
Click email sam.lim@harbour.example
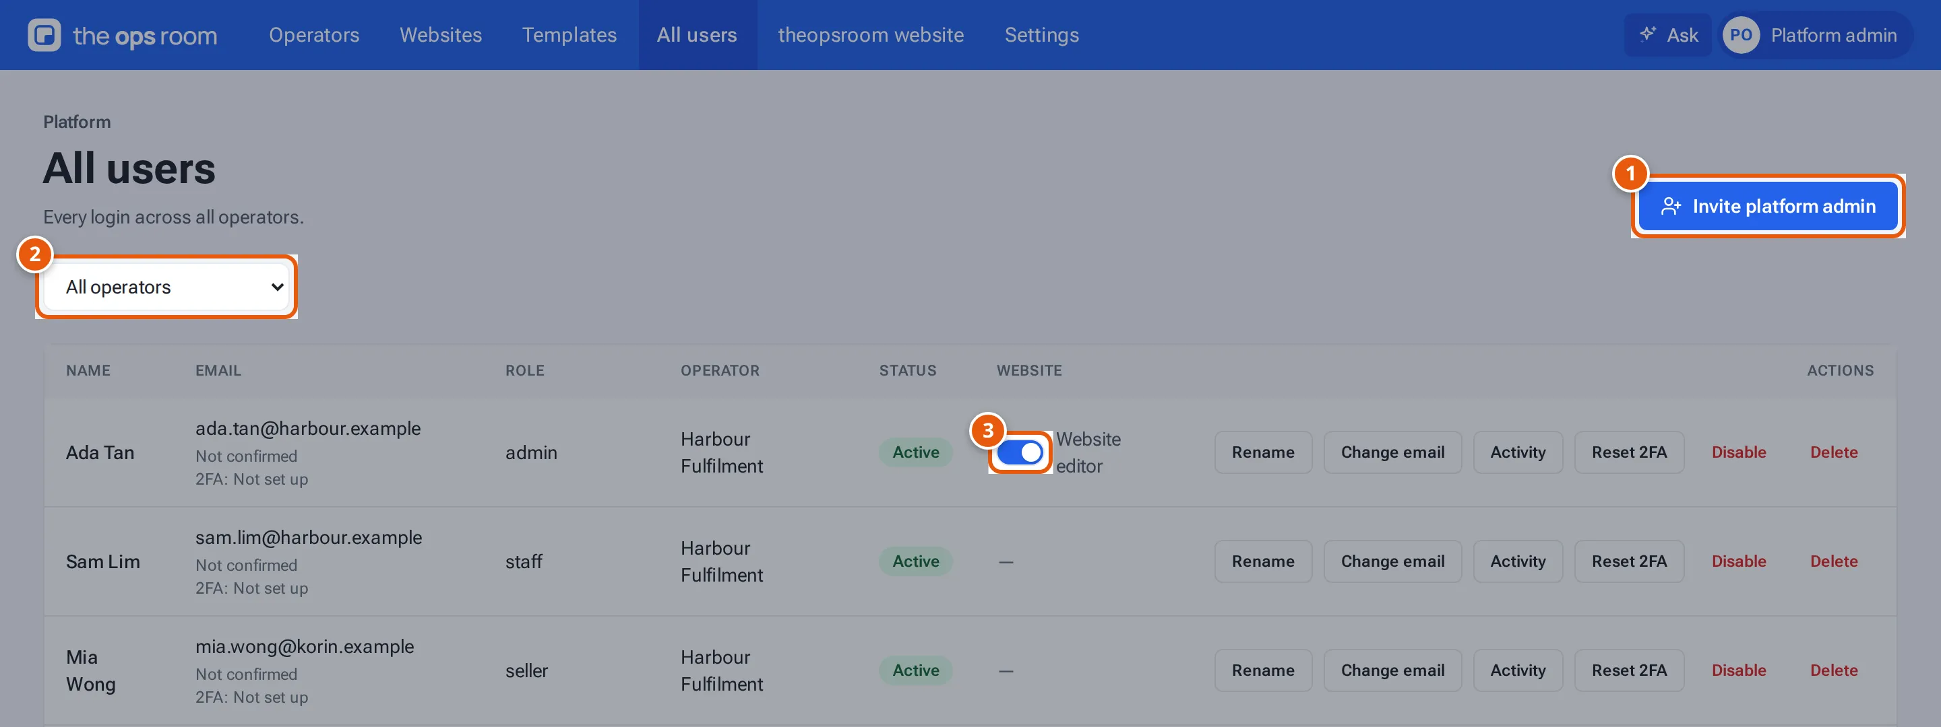pos(309,537)
